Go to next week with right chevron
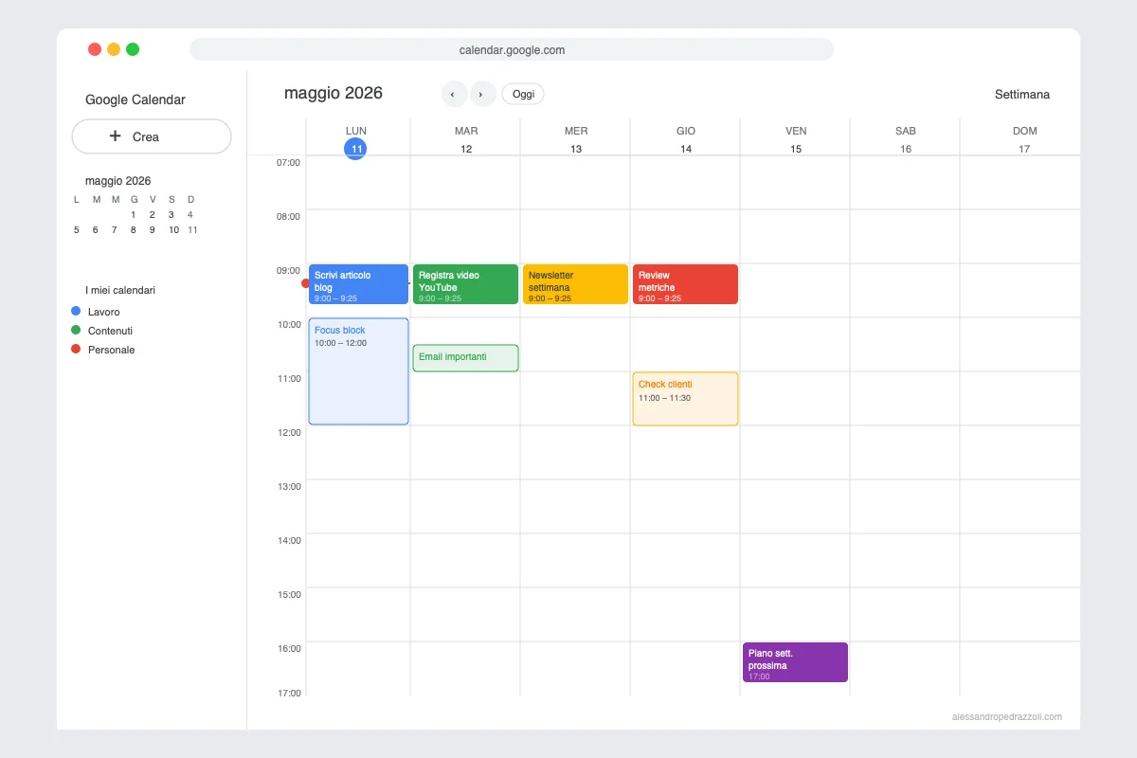Viewport: 1137px width, 758px height. click(482, 94)
